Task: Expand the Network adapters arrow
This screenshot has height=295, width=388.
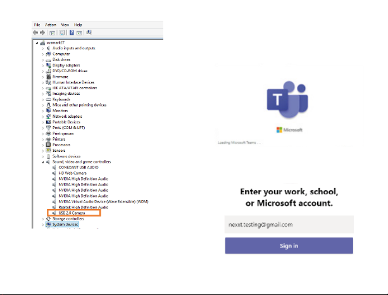Action: 43,116
